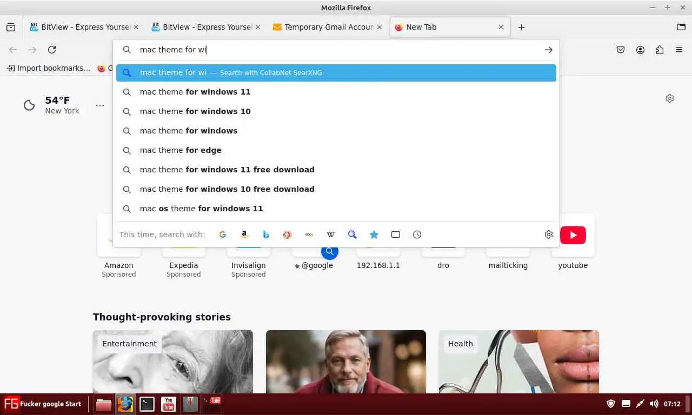Screen dimensions: 692x415
Task: Click the Go arrow in address bar
Action: 549,50
